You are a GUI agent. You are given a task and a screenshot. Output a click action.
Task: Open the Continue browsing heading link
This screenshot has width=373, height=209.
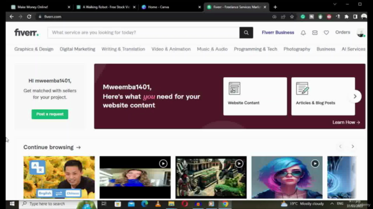[52, 147]
